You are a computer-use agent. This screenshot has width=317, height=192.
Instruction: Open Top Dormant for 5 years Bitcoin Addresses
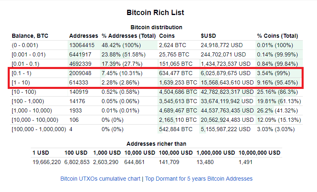tap(199, 179)
